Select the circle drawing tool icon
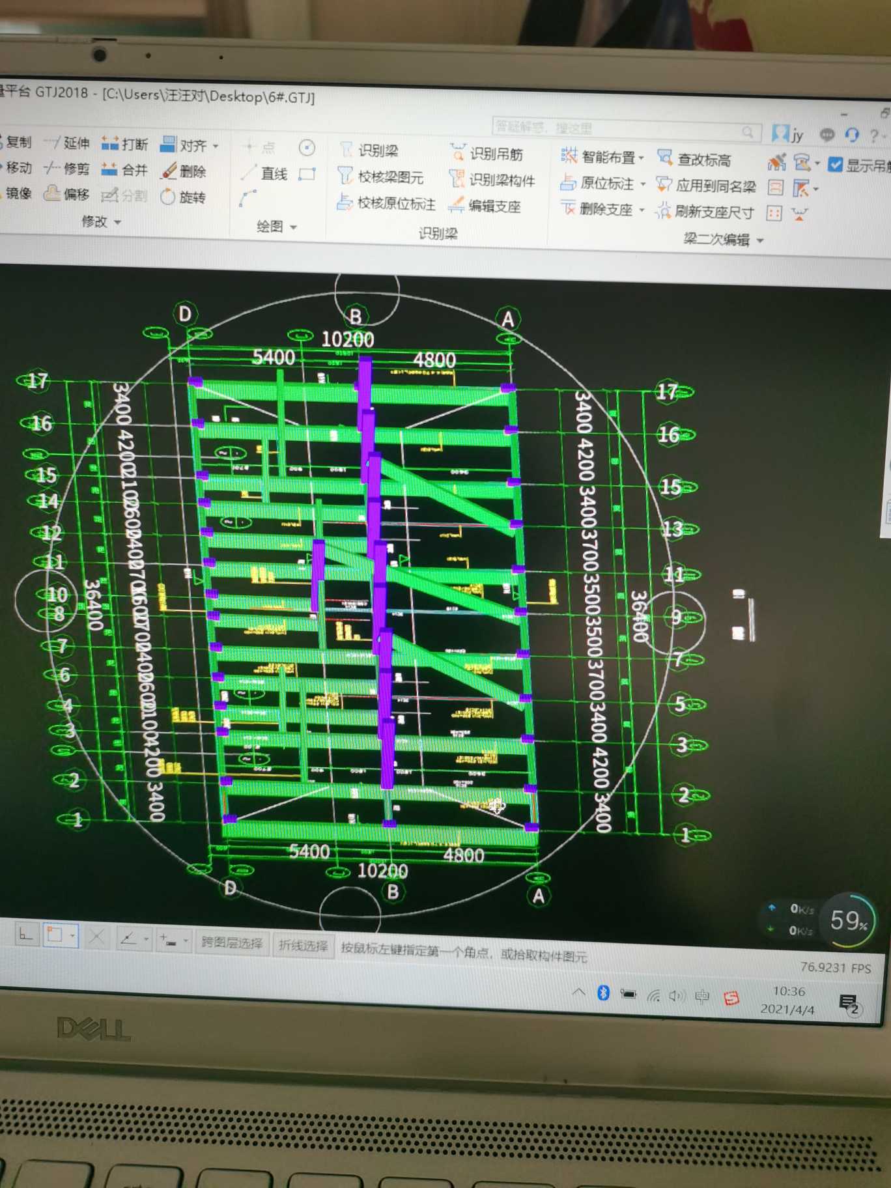 (x=307, y=148)
